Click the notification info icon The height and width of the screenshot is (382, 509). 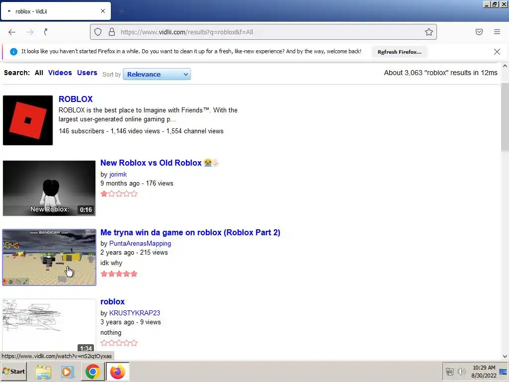(x=13, y=52)
